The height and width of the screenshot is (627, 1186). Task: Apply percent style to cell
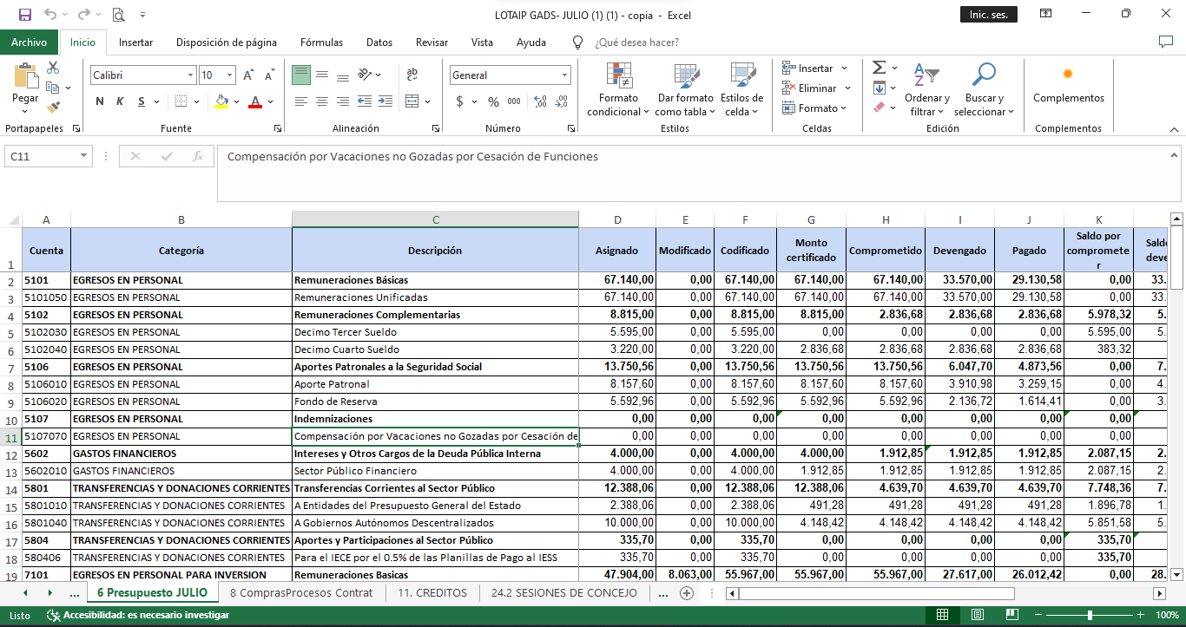tap(493, 101)
